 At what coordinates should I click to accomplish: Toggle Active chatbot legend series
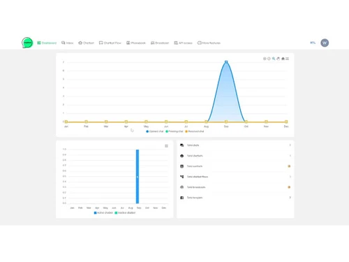(x=103, y=213)
